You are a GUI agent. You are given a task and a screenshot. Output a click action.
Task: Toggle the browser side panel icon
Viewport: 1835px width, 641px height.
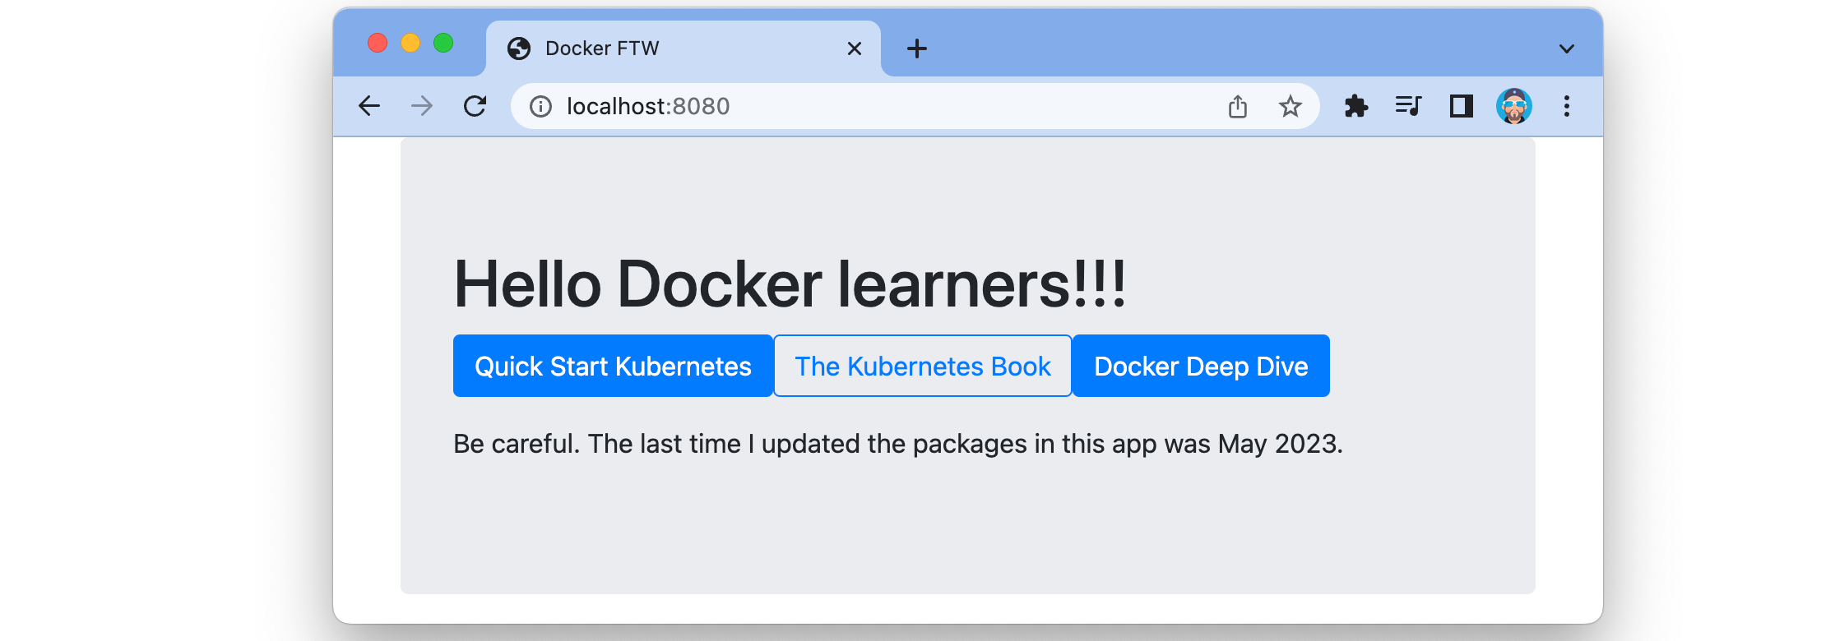[x=1461, y=106]
